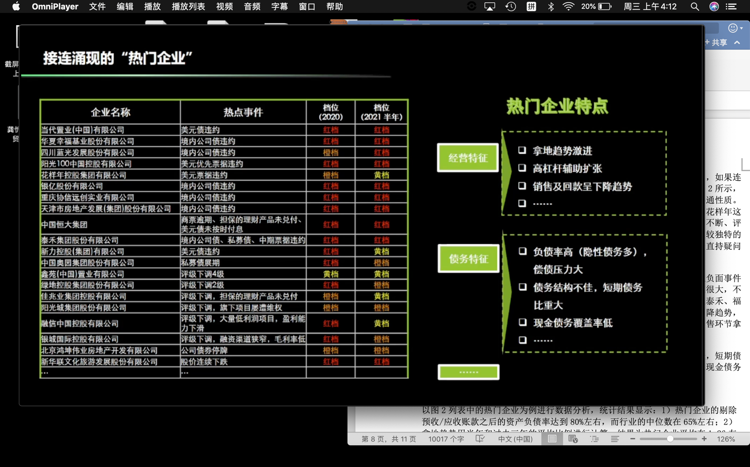This screenshot has width=750, height=467.
Task: Click the 共享 share button in Word
Action: 716,42
